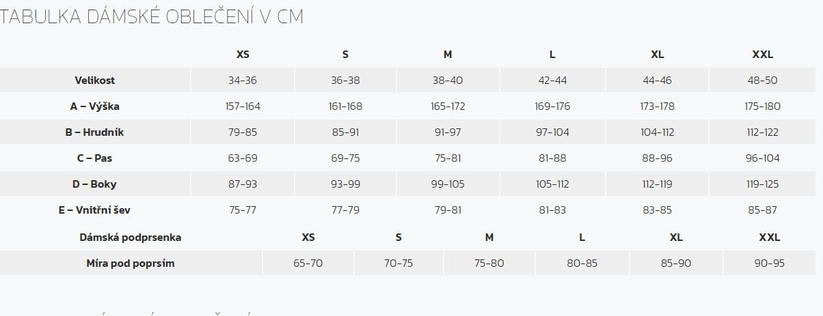Viewport: 823px width, 316px height.
Task: Click the 104-112 chest cell
Action: [x=658, y=132]
